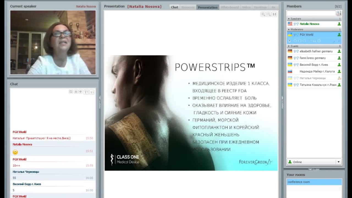The height and width of the screenshot is (198, 352).
Task: Collapse the Speakers group
Action: 289,19
